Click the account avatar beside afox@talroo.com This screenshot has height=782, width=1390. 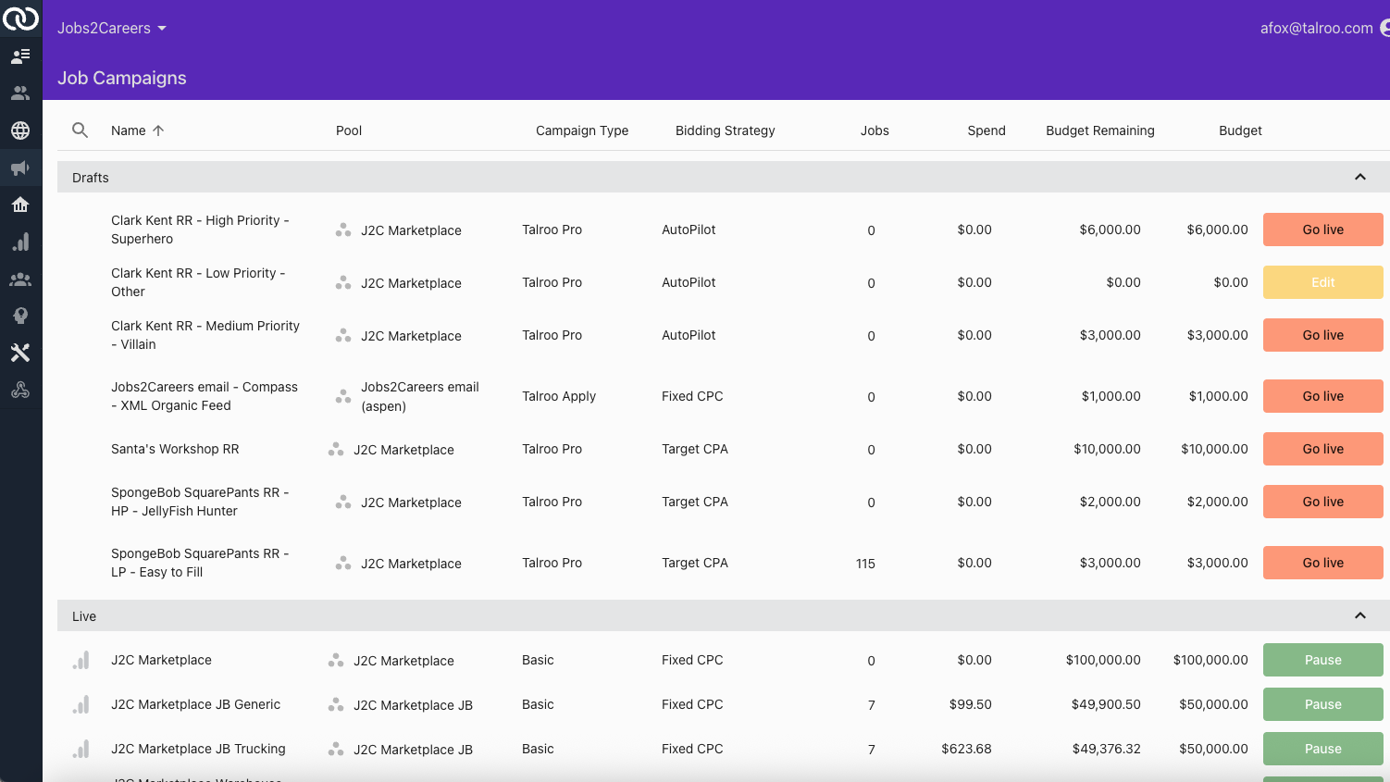coord(1384,28)
